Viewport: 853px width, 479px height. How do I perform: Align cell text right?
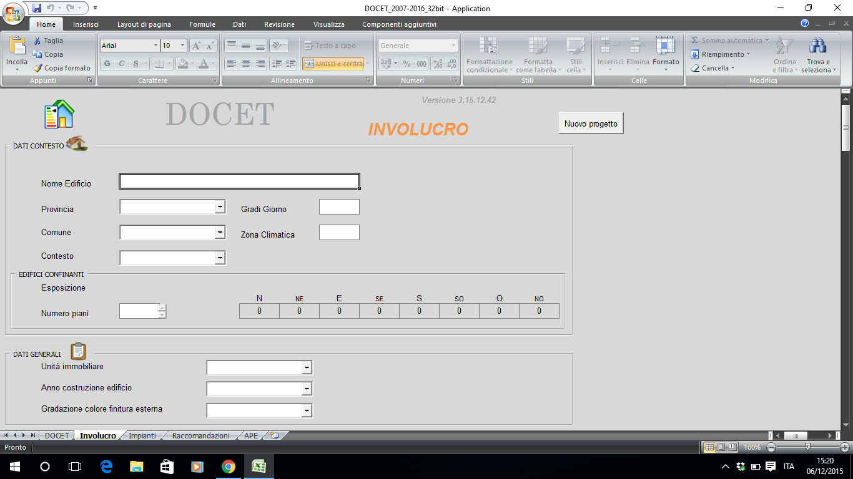click(260, 64)
